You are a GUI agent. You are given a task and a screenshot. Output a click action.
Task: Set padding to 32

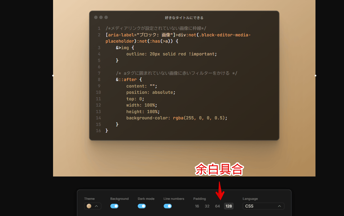point(207,206)
